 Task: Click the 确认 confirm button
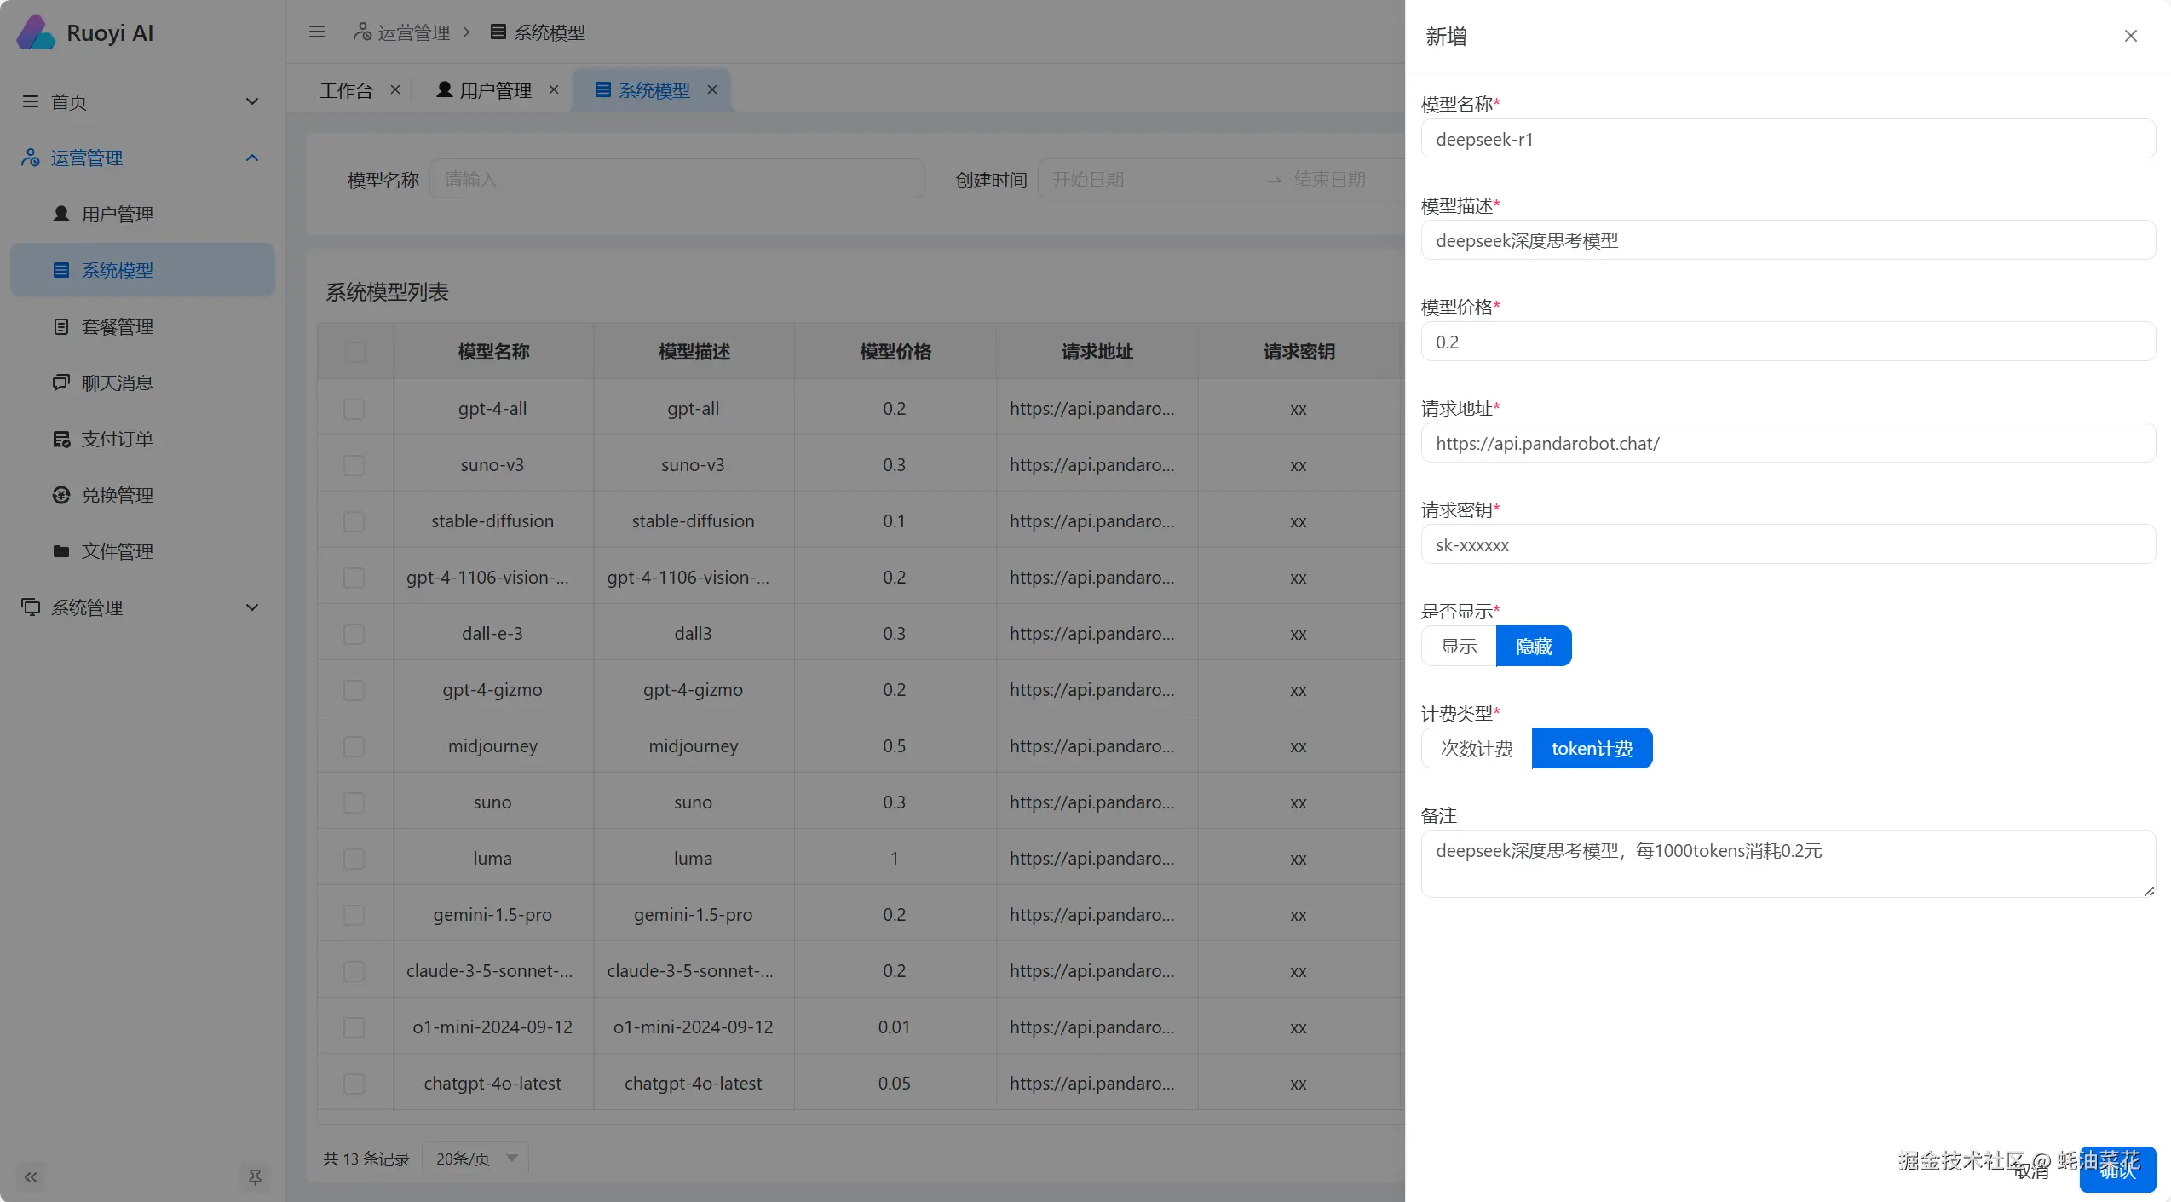pyautogui.click(x=2117, y=1170)
